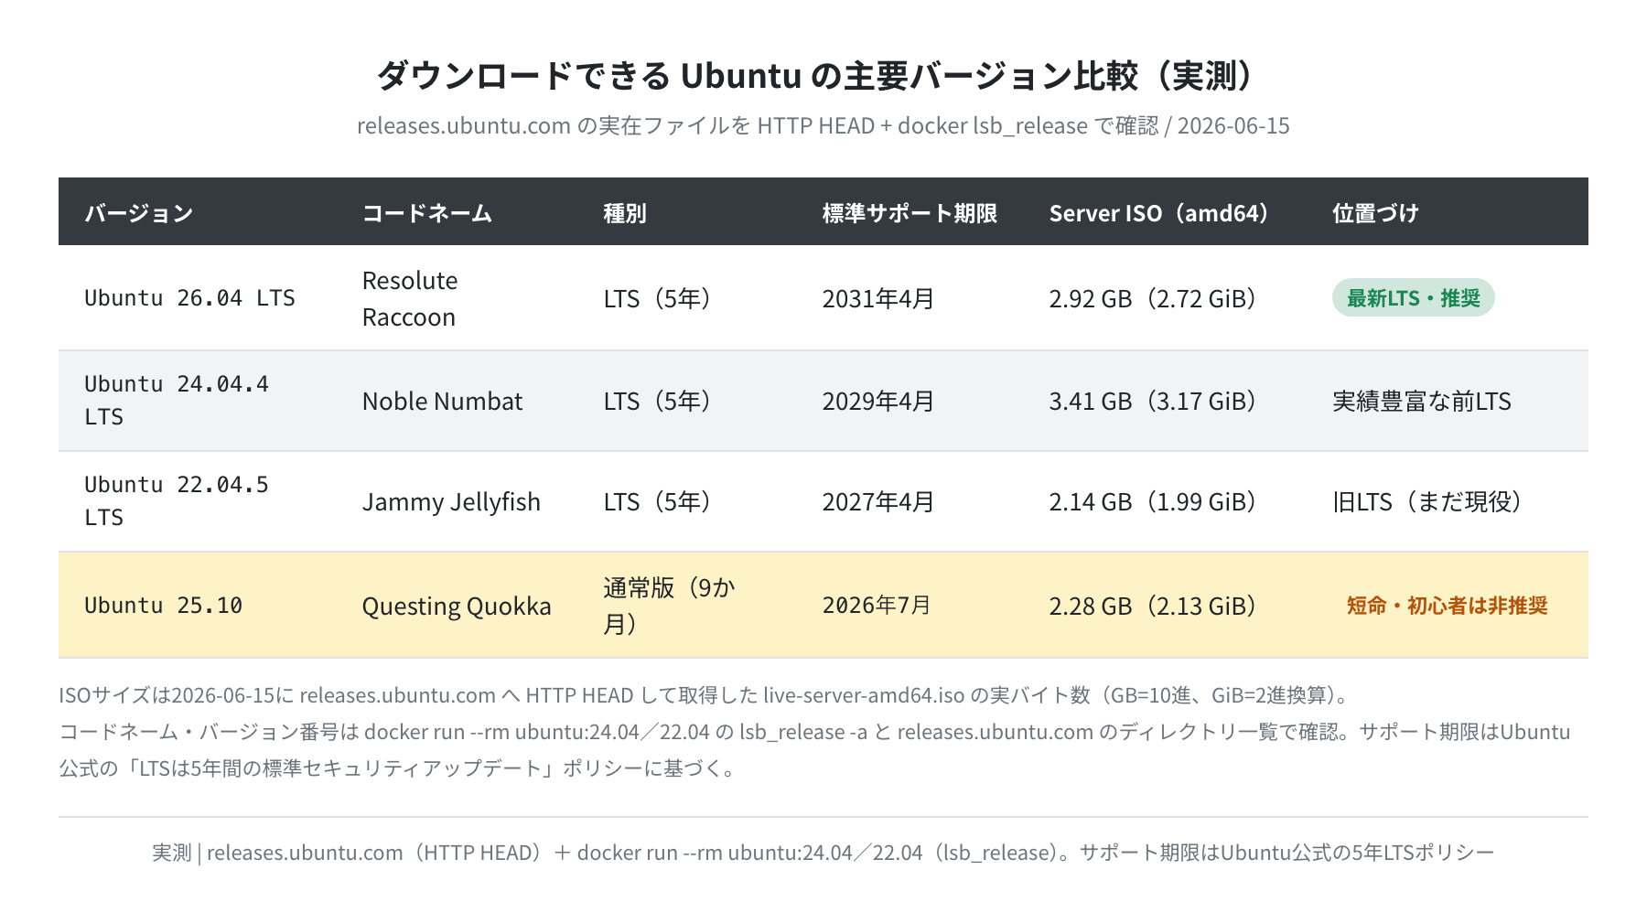The height and width of the screenshot is (902, 1647).
Task: Select the 短命・初心者は非推奨 orange label
Action: pos(1447,606)
